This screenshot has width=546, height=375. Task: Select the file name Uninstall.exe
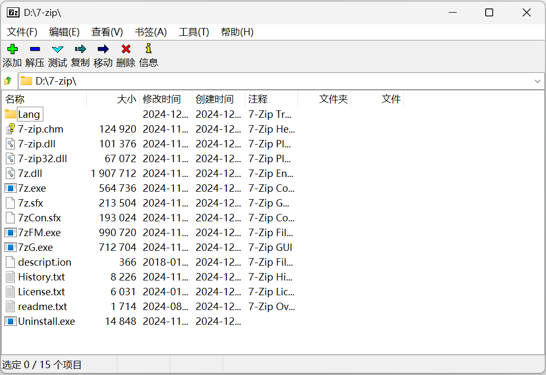(47, 321)
